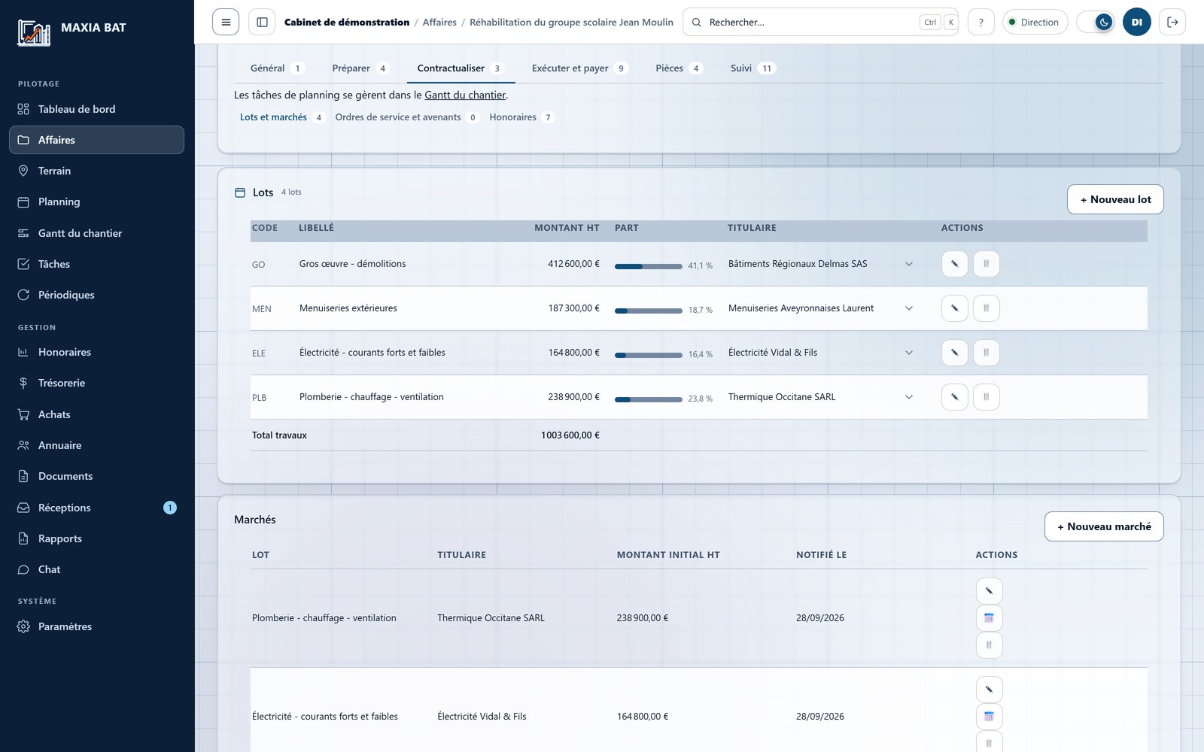1204x752 pixels.
Task: Click the logout icon
Action: (x=1172, y=23)
